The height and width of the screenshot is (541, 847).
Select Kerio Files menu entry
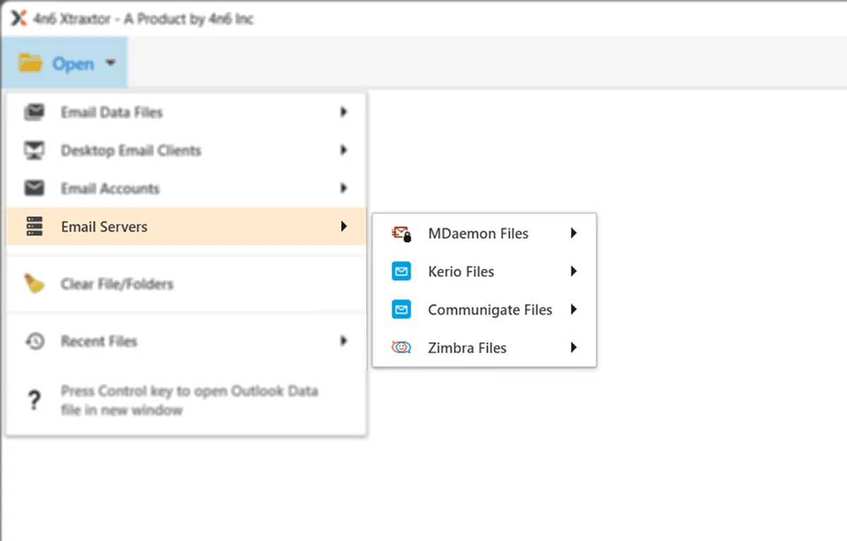pos(461,272)
